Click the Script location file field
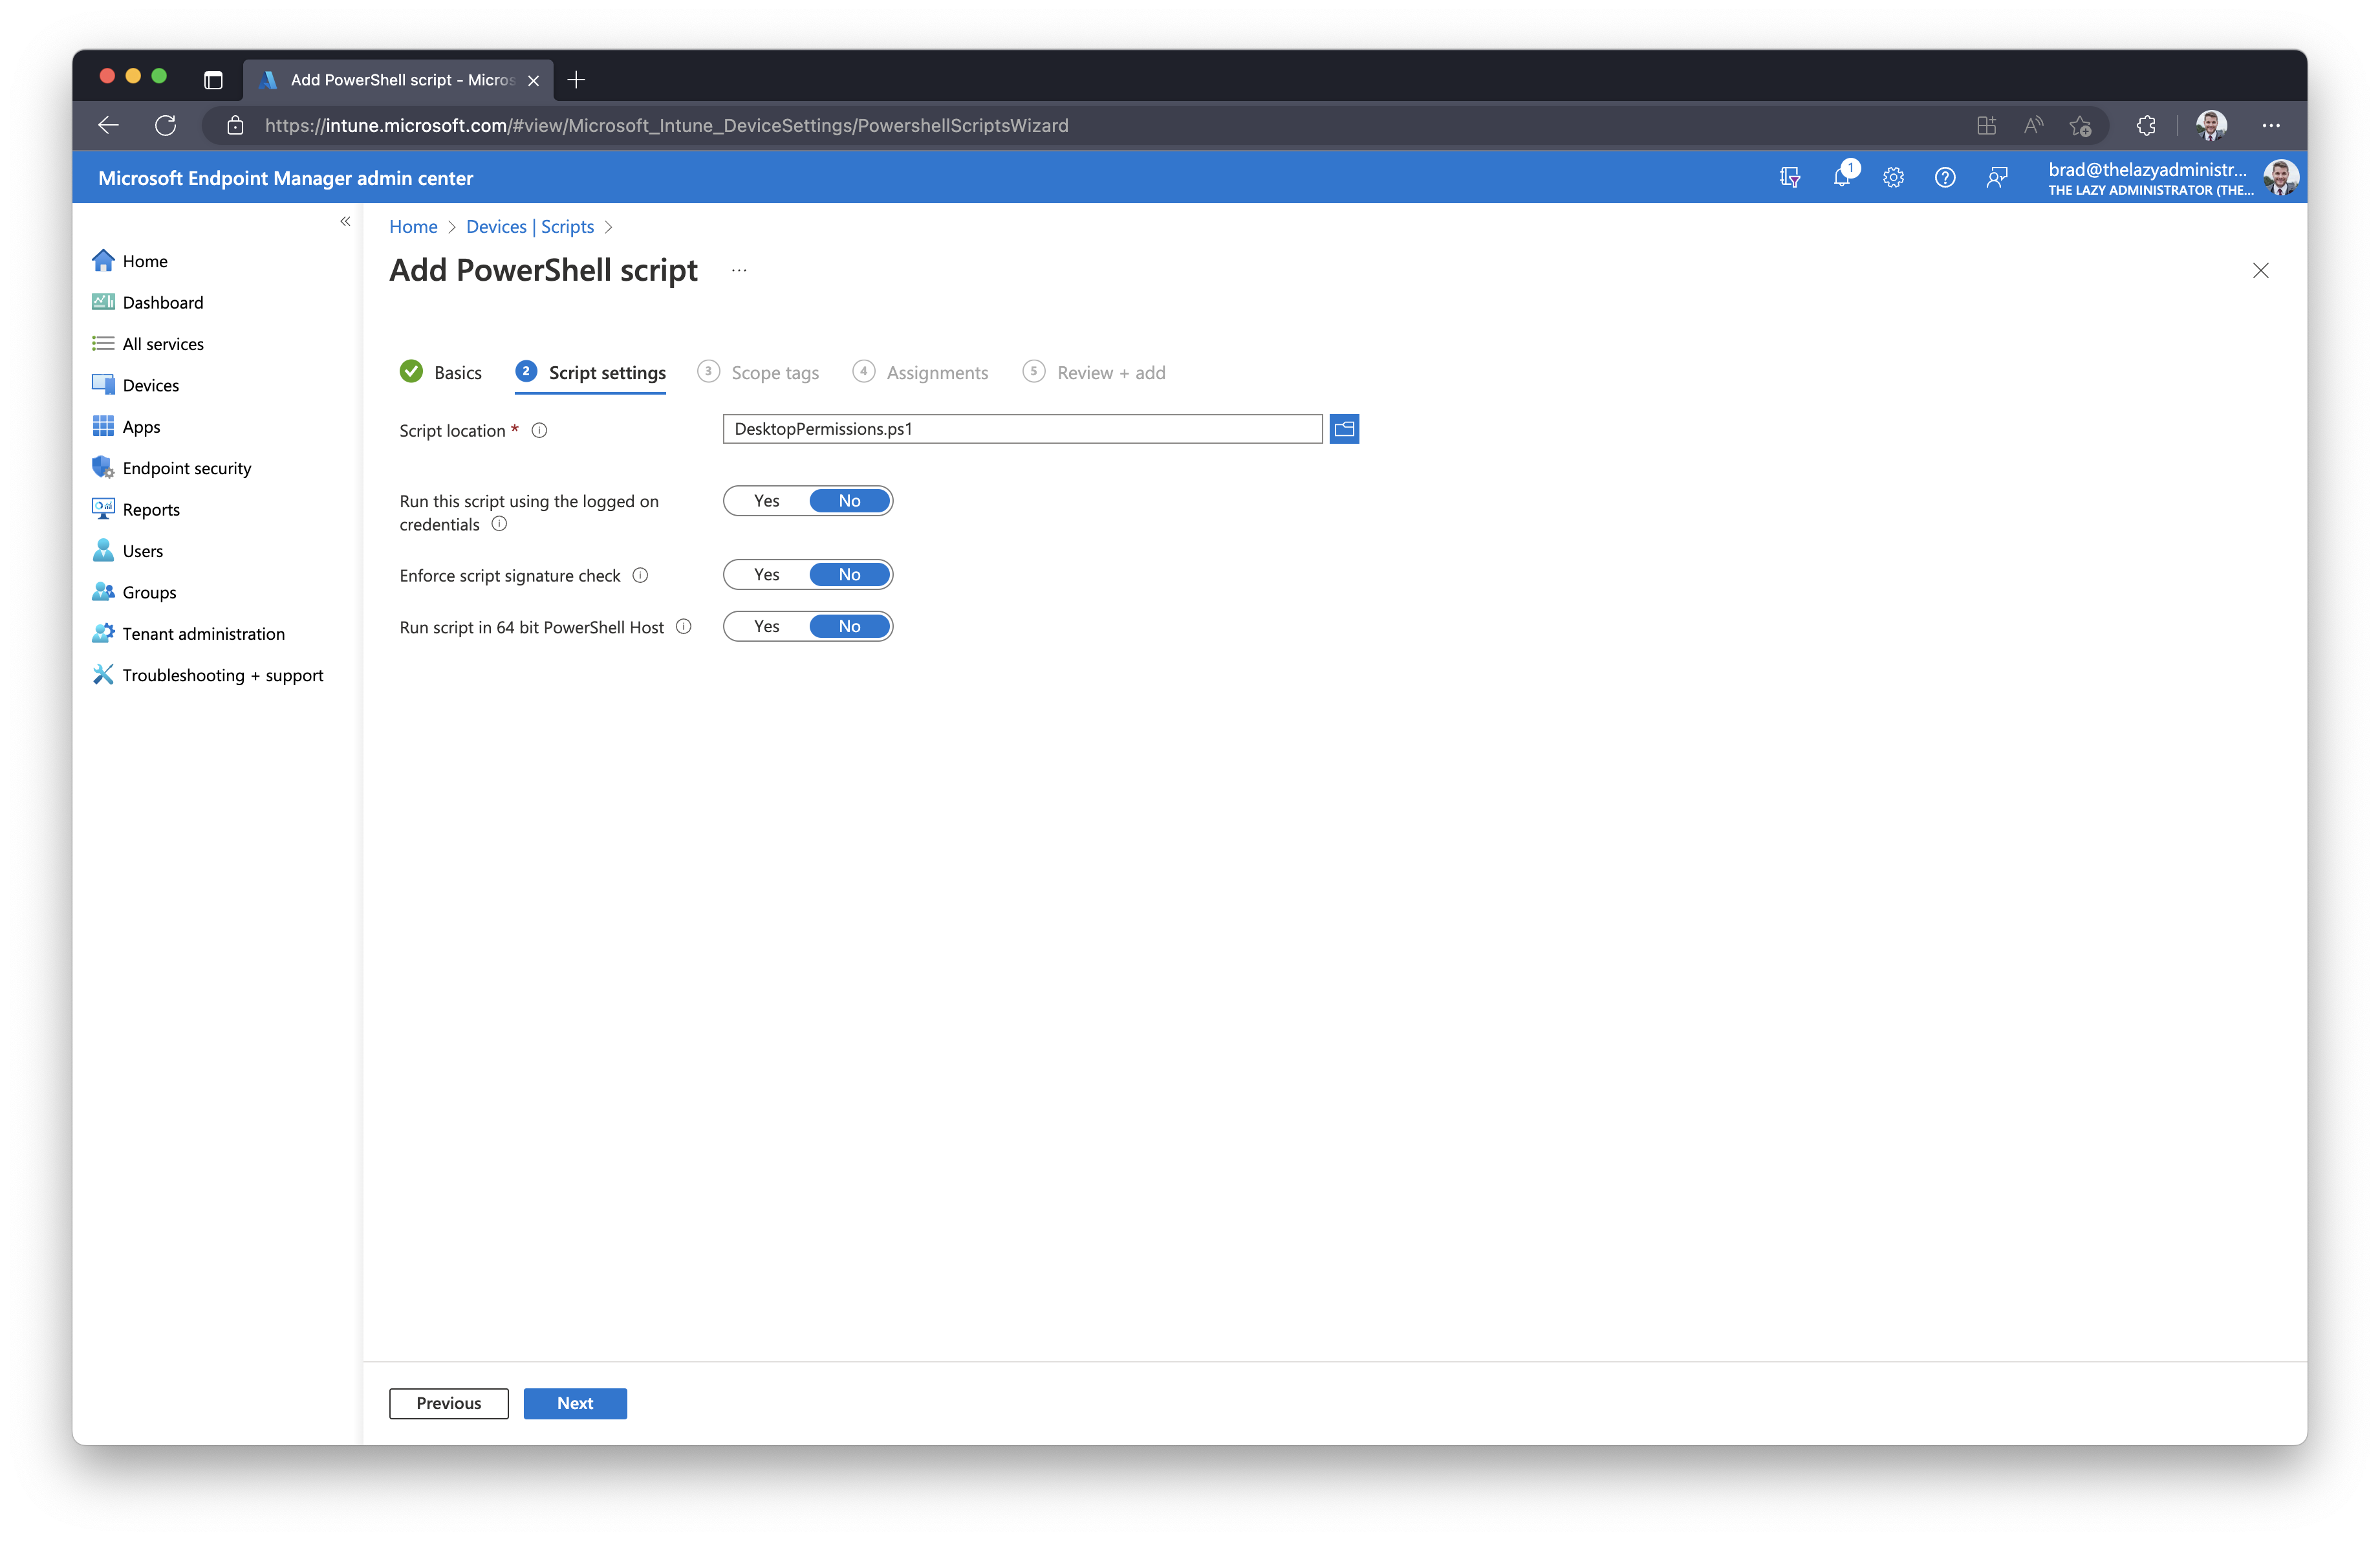 tap(1022, 429)
